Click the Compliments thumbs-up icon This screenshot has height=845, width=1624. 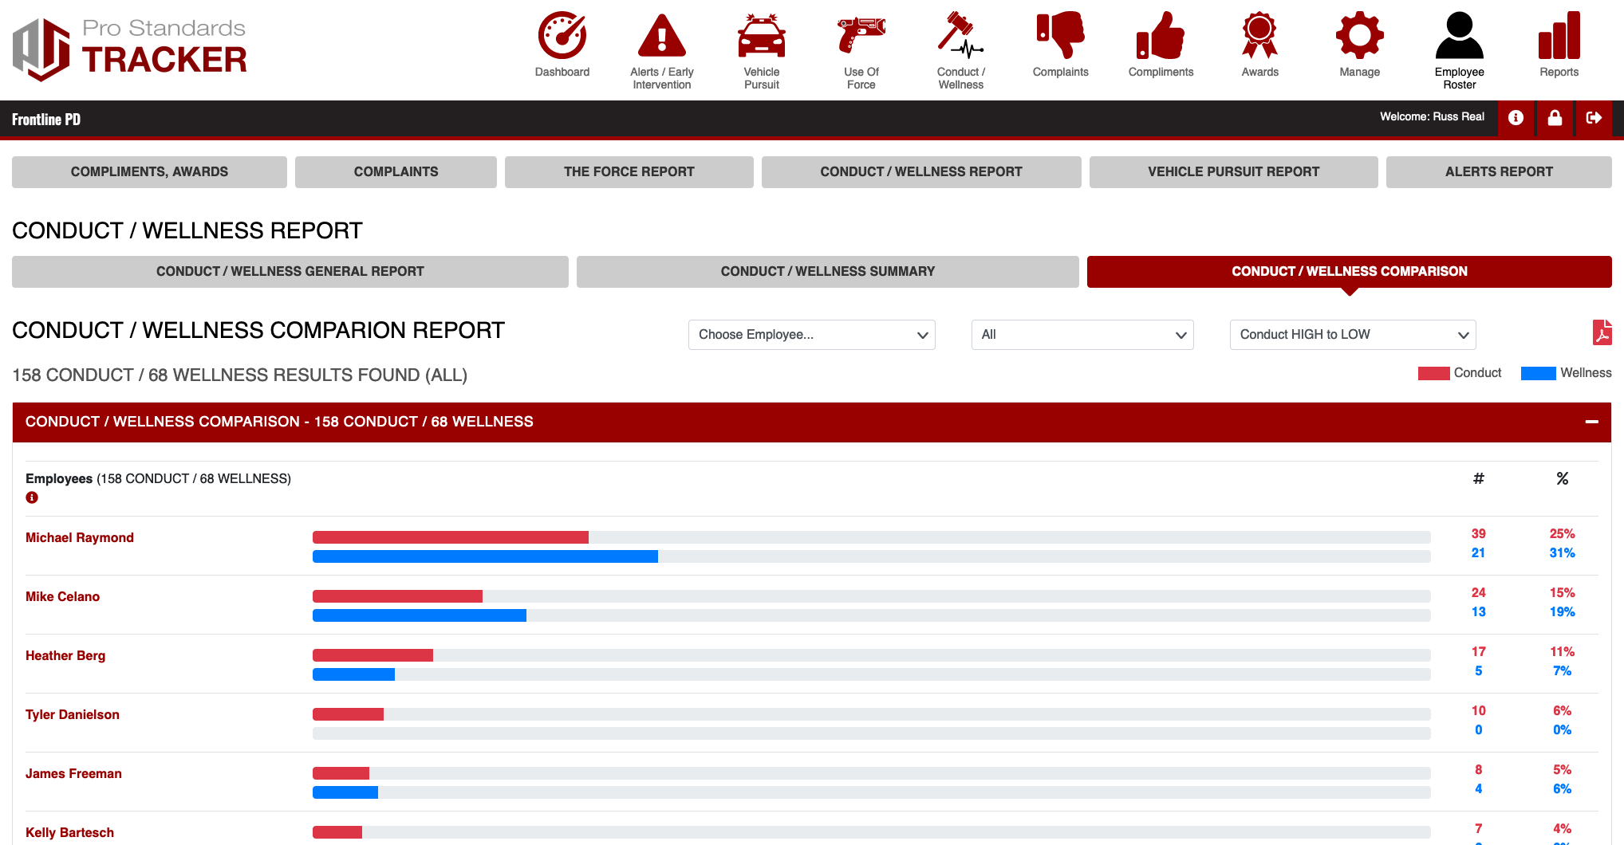point(1161,36)
